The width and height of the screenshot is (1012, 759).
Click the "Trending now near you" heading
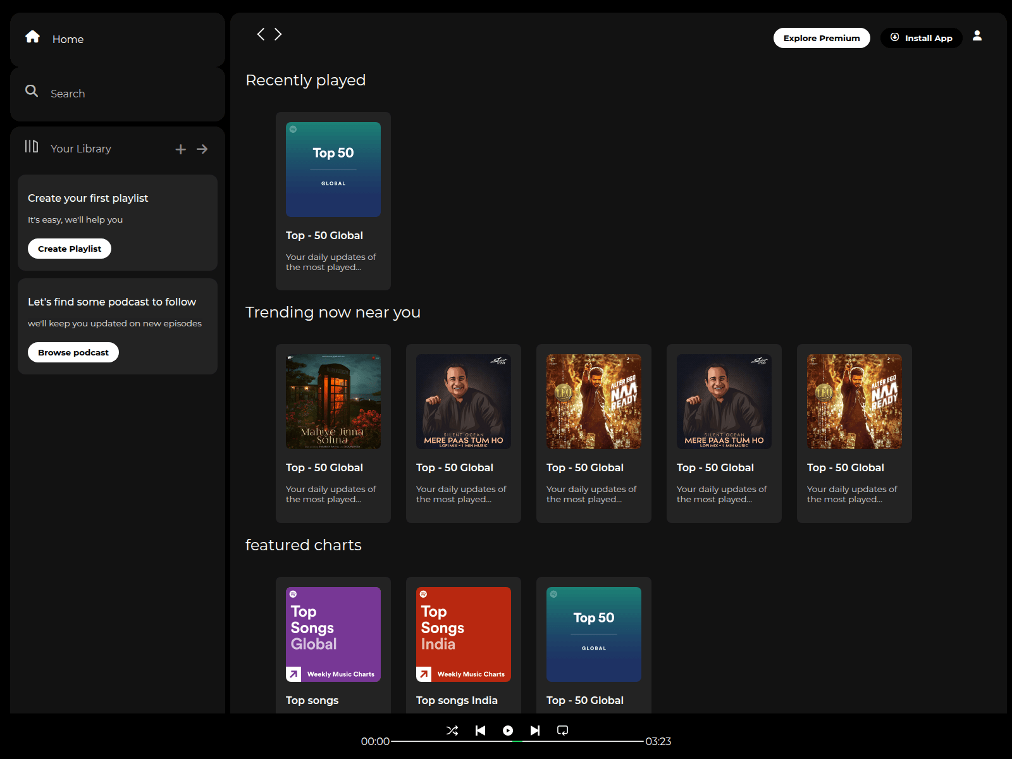point(333,312)
